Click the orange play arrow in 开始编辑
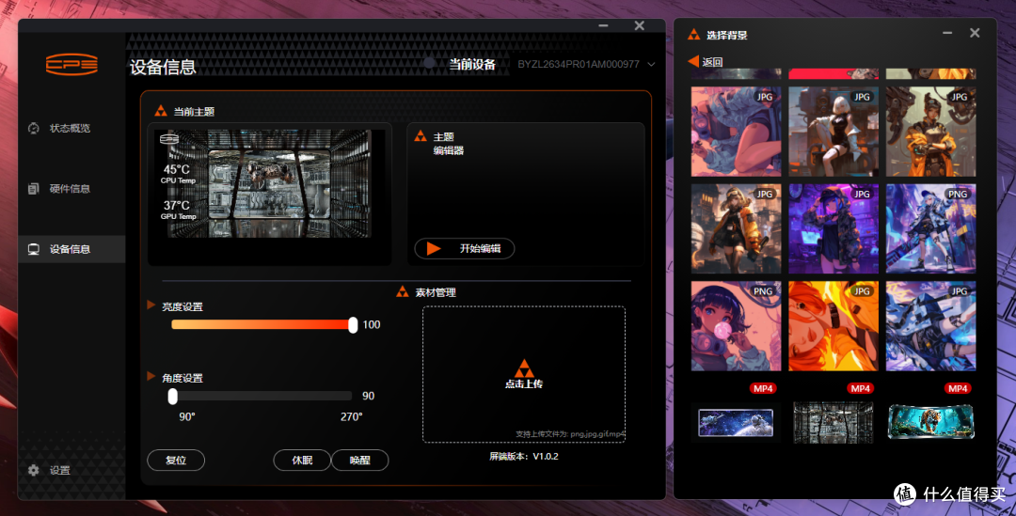1016x516 pixels. [434, 249]
